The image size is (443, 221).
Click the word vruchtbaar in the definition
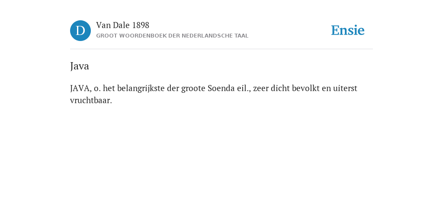pyautogui.click(x=91, y=100)
